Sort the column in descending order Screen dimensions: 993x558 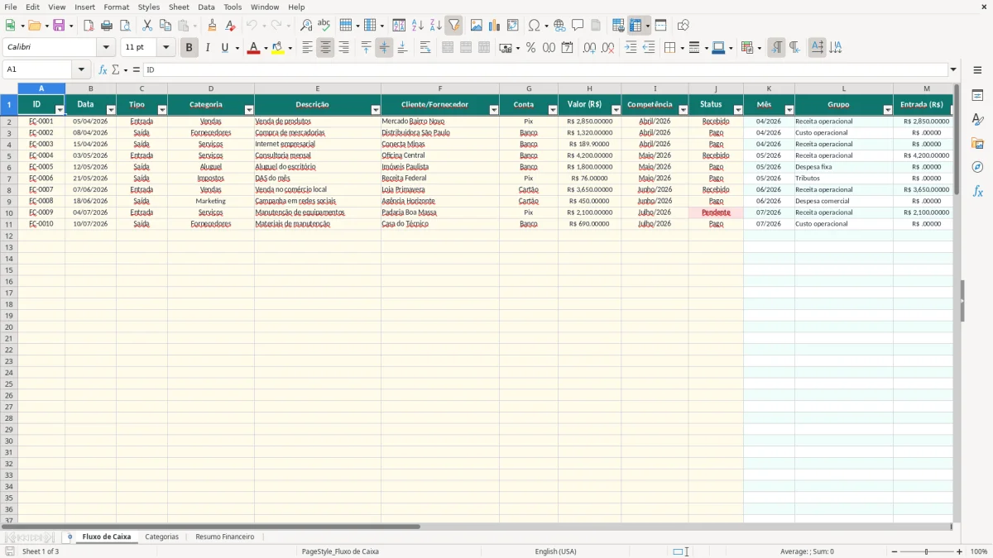tap(436, 26)
